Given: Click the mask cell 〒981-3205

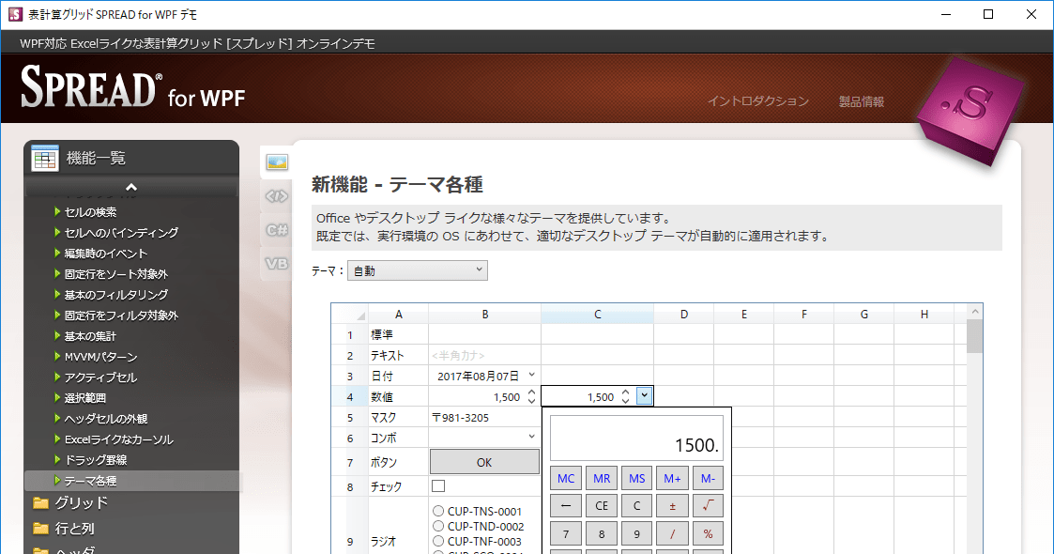Looking at the screenshot, I should pos(484,418).
